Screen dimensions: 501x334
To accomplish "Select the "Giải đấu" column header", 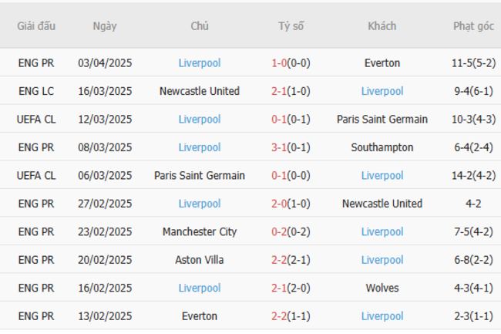I will (x=36, y=26).
